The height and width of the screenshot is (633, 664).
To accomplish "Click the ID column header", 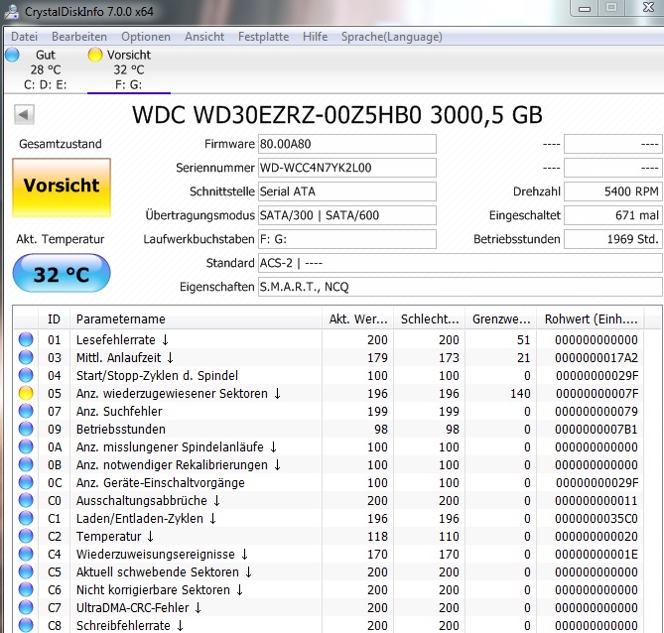I will pos(55,318).
